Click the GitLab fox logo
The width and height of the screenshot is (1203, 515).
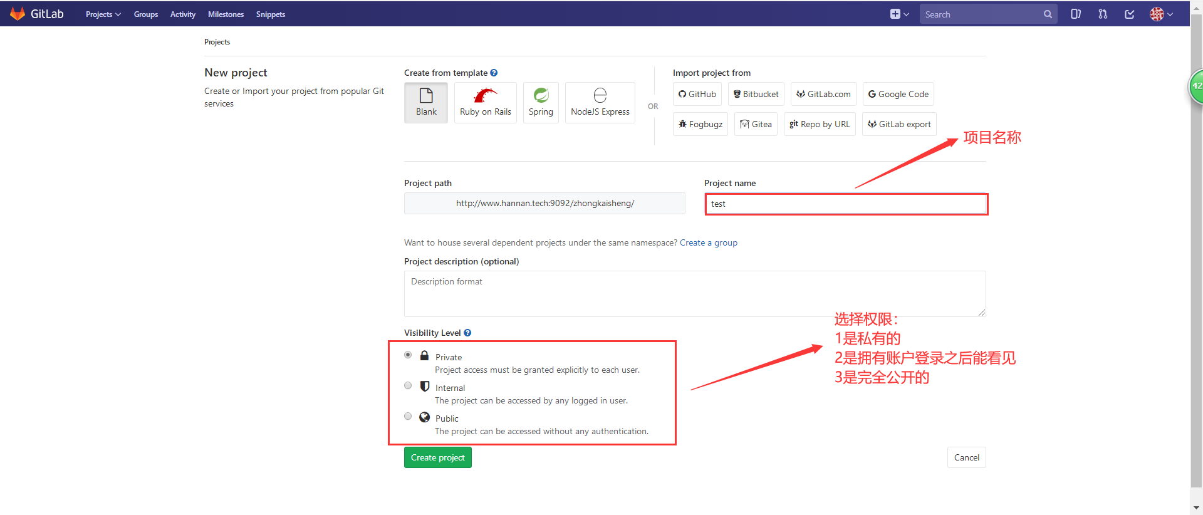(x=18, y=14)
